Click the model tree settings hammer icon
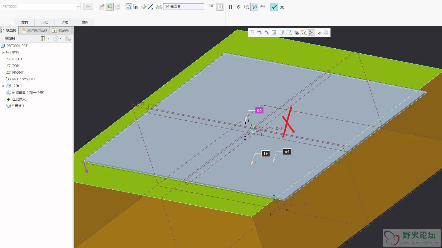442x248 pixels. (43, 38)
